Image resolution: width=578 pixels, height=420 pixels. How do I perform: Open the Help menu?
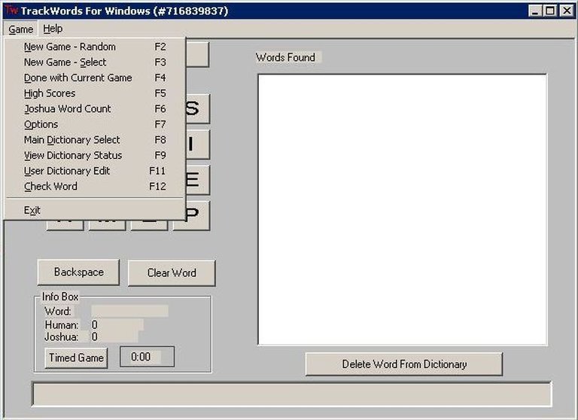click(x=53, y=29)
